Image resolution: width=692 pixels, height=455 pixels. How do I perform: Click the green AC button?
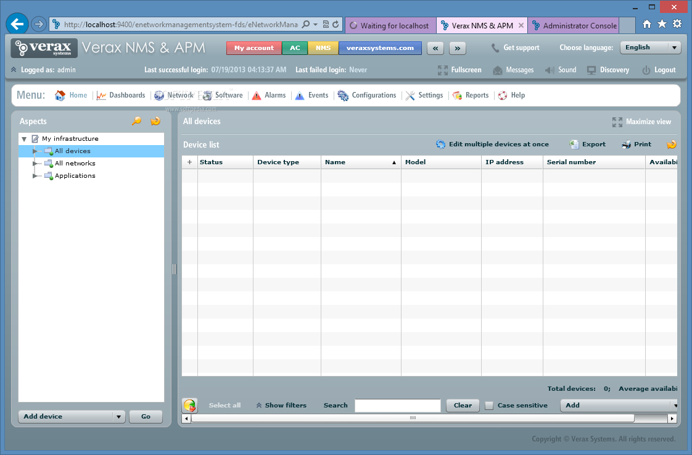click(x=295, y=48)
